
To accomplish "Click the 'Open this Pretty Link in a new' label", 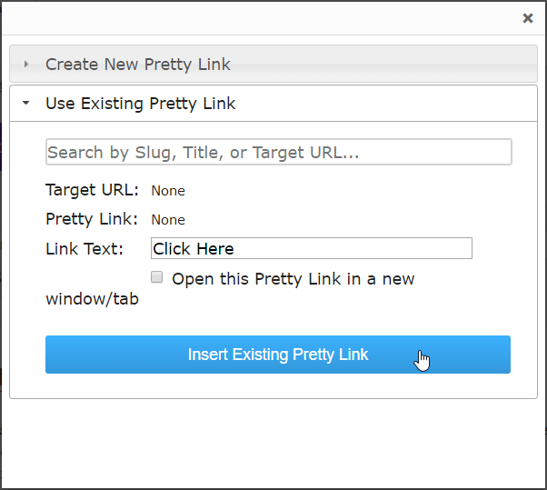I will tap(293, 279).
